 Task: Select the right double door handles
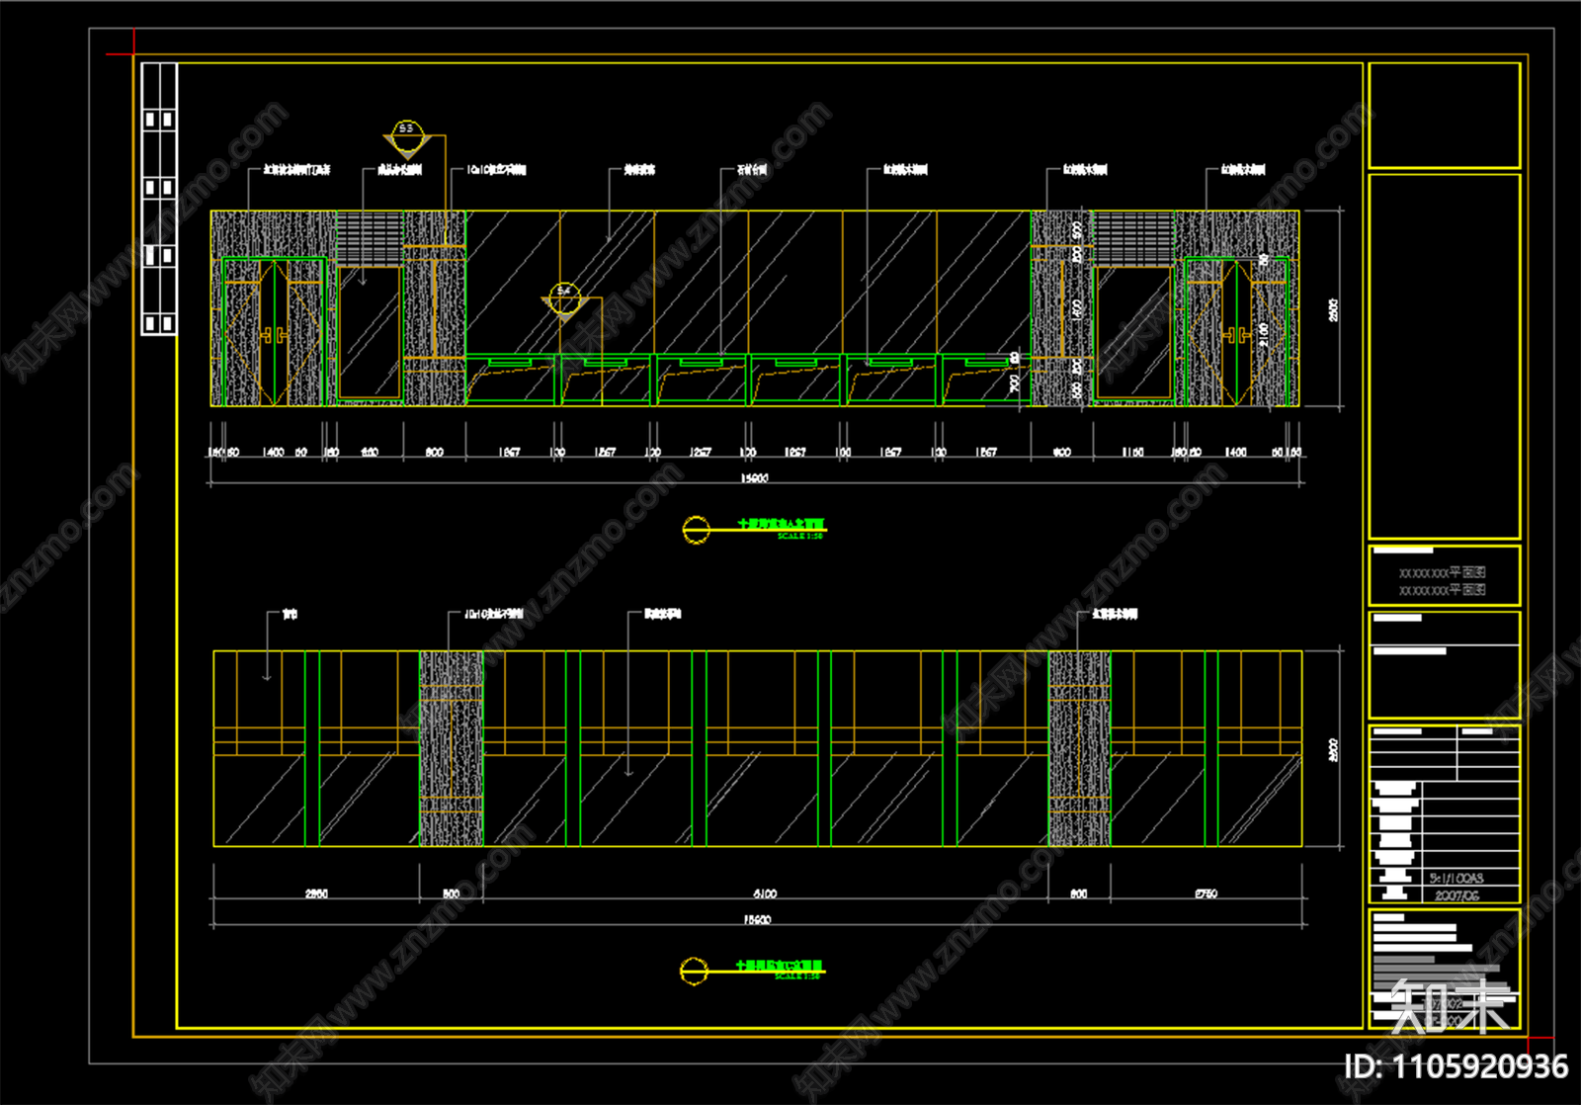coord(1235,336)
